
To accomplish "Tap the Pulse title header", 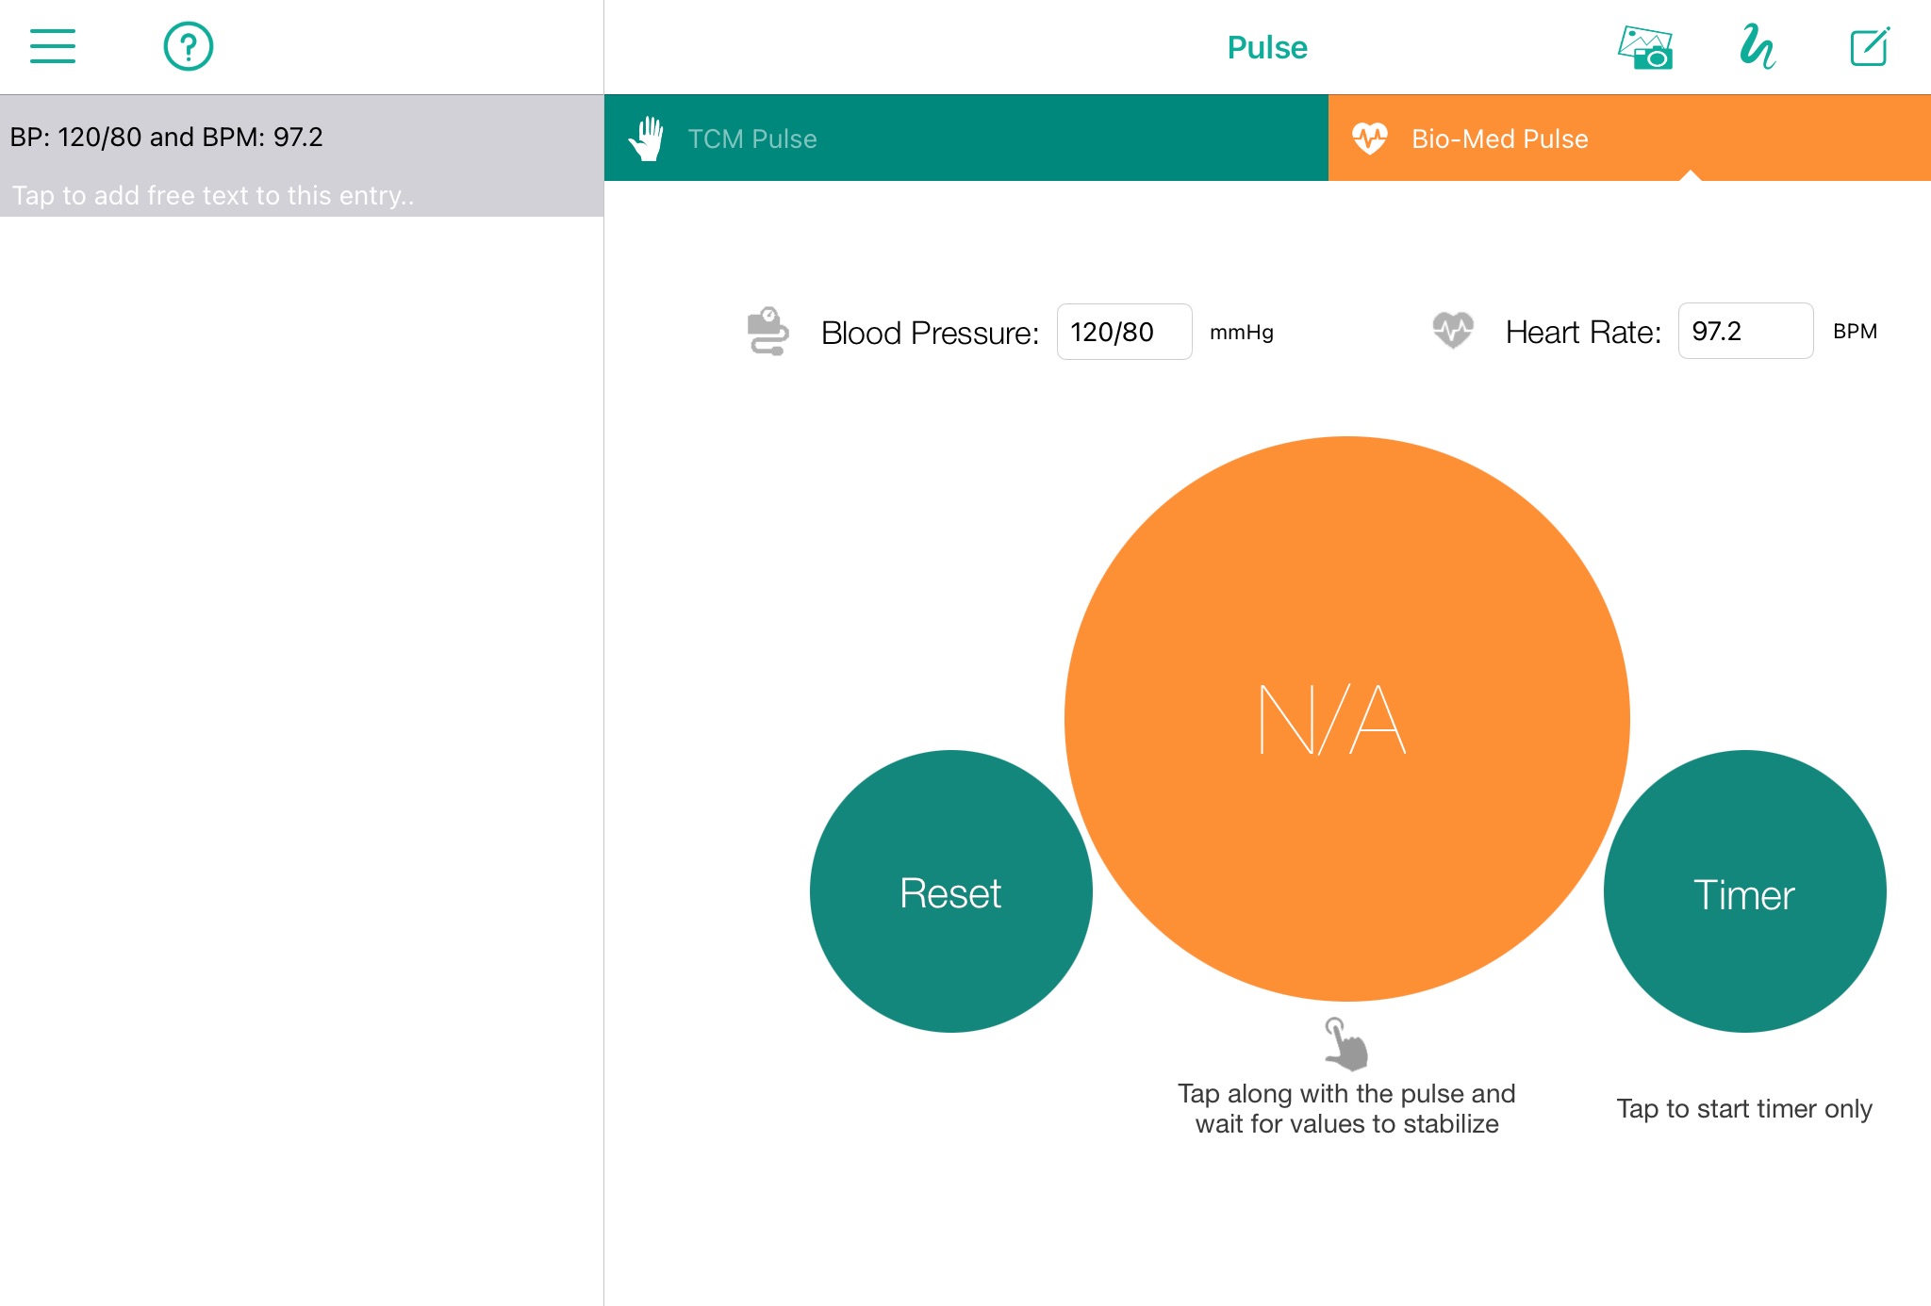I will pyautogui.click(x=1266, y=47).
